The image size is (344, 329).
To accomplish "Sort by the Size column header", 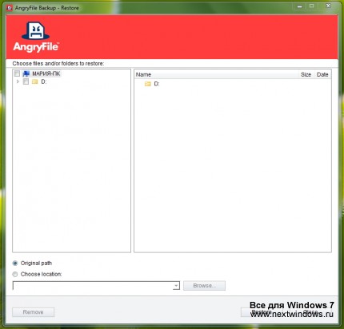I will [x=306, y=74].
